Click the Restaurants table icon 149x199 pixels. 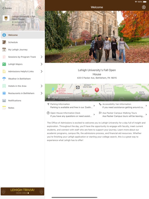pyautogui.click(x=4, y=93)
